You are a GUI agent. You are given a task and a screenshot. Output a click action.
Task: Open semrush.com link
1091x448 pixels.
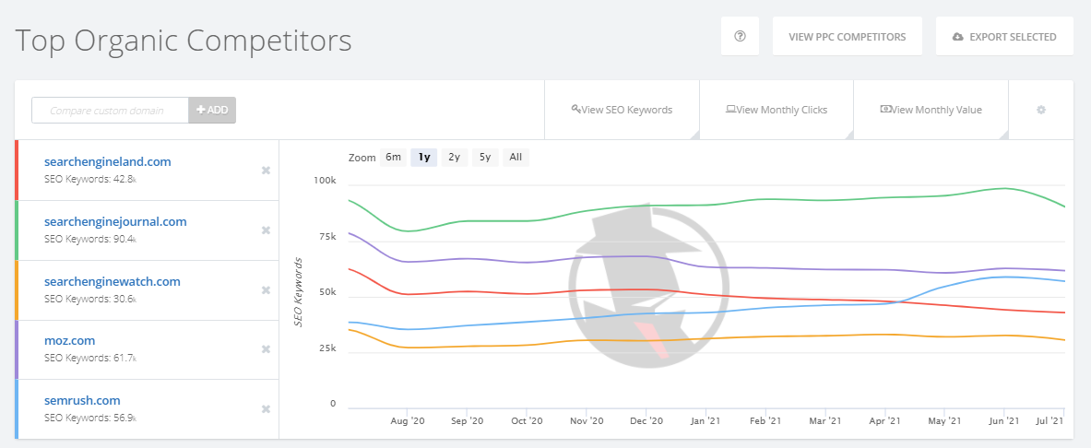coord(82,400)
